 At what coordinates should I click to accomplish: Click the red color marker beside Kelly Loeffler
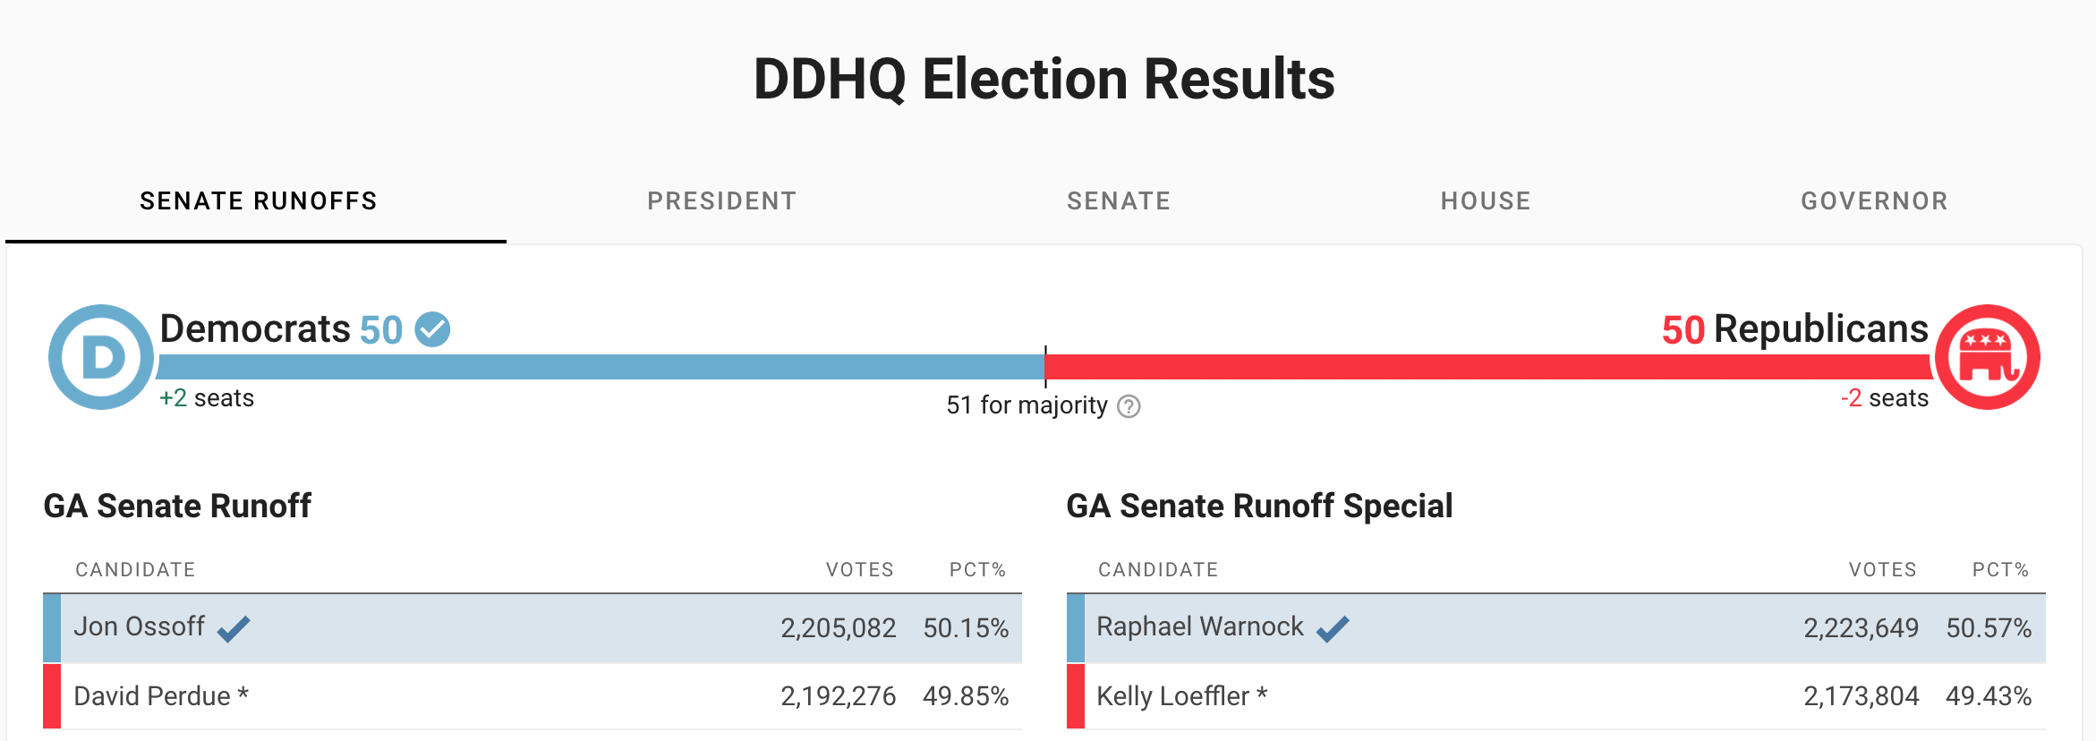click(1076, 696)
